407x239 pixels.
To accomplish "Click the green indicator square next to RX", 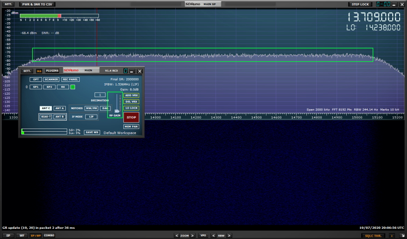I will (x=73, y=87).
